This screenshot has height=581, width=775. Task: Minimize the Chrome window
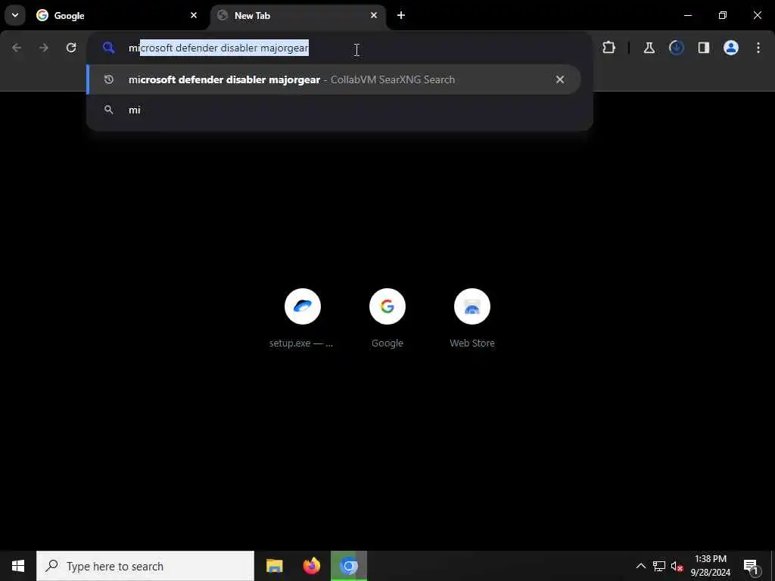pos(687,15)
